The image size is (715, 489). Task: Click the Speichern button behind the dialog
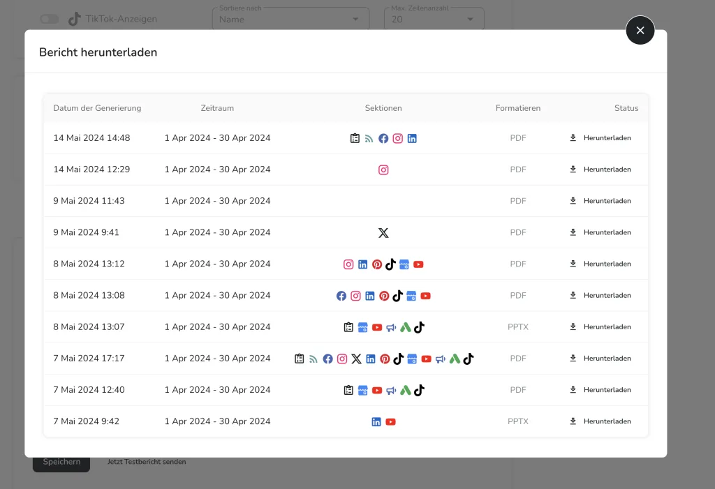point(61,463)
